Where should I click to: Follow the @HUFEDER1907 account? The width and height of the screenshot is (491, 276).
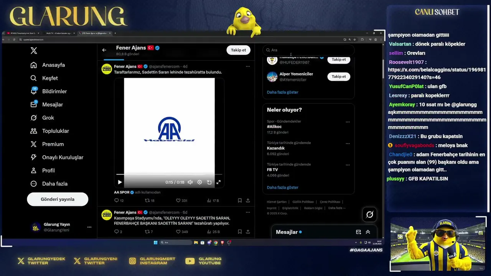[x=339, y=59]
